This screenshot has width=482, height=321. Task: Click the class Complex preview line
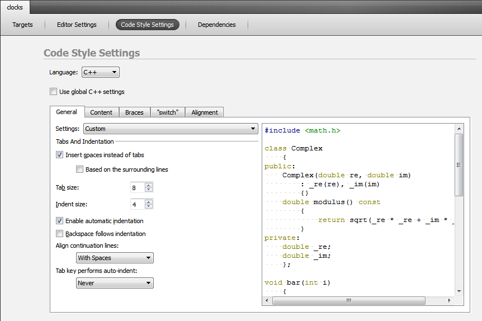(x=294, y=148)
